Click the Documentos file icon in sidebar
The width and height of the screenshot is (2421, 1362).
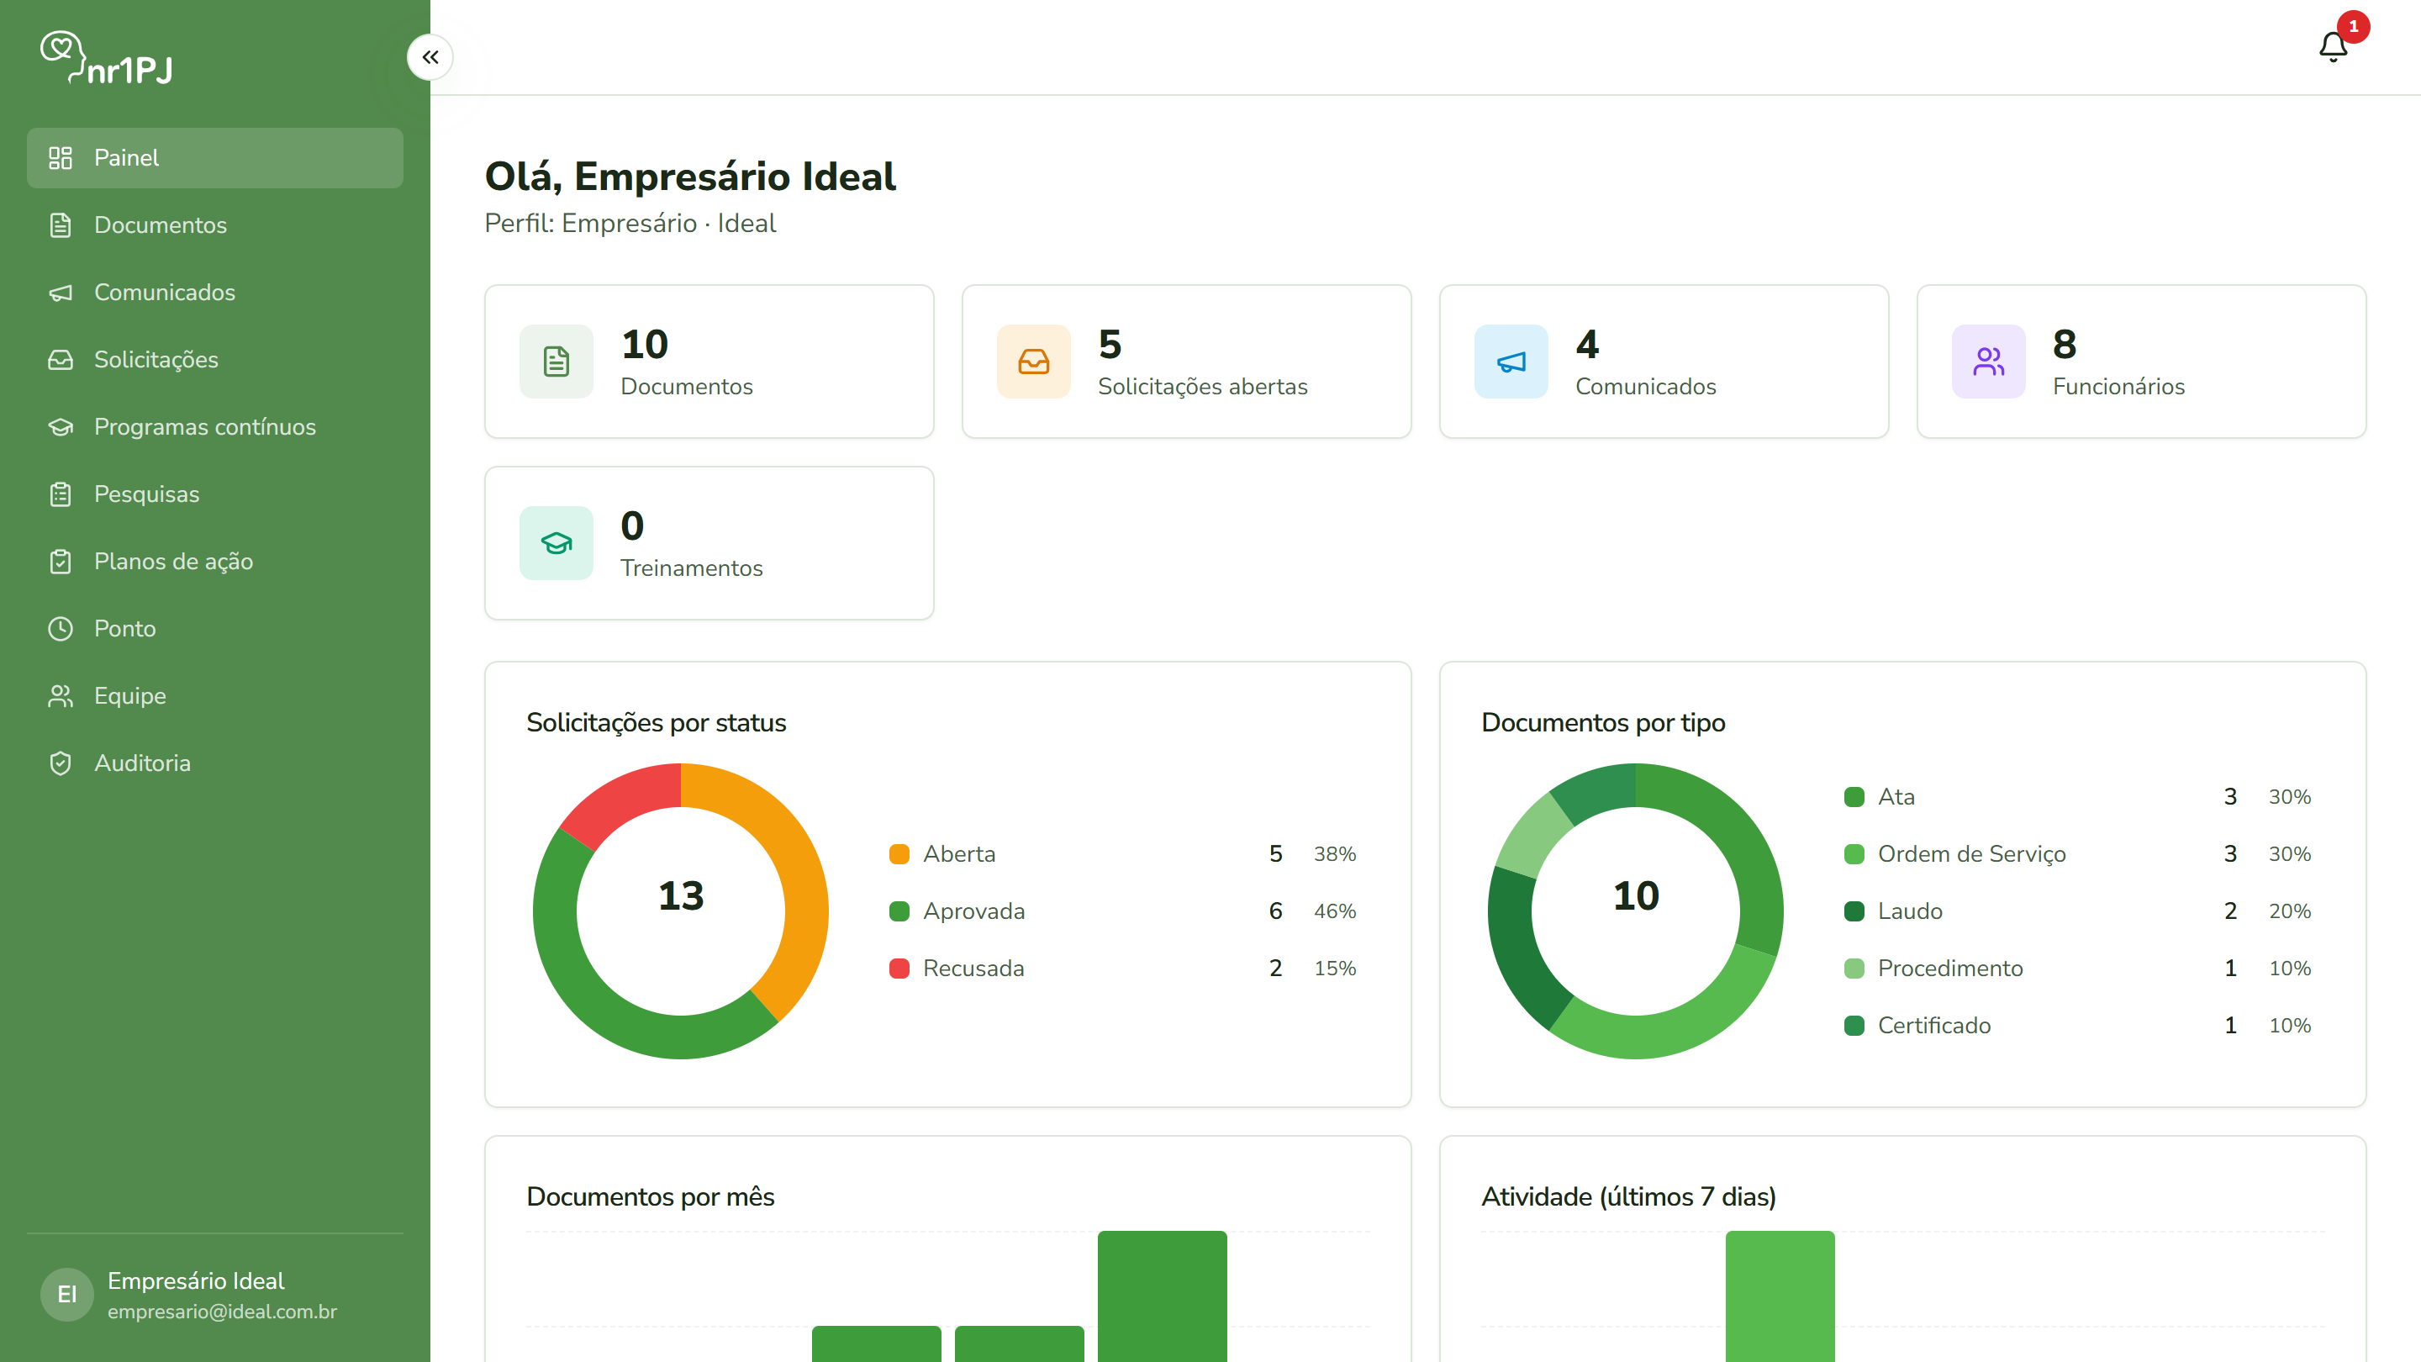(61, 224)
